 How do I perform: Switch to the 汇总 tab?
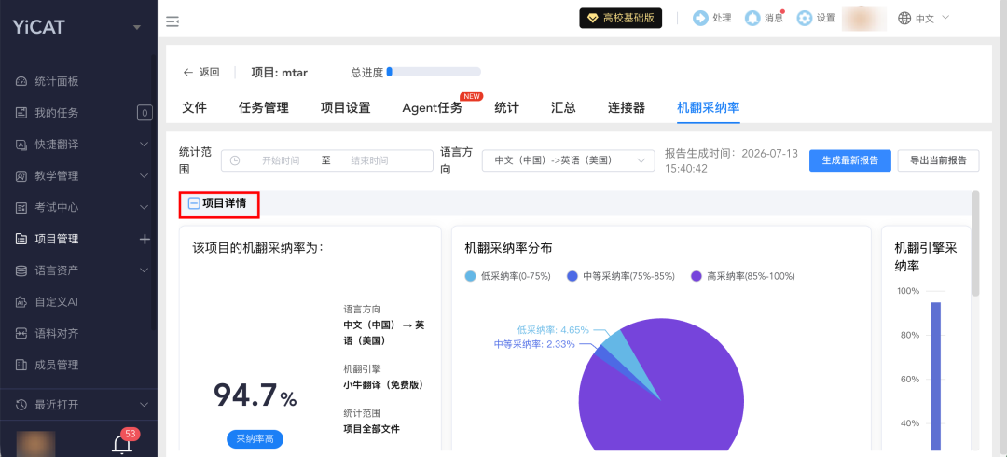[563, 108]
